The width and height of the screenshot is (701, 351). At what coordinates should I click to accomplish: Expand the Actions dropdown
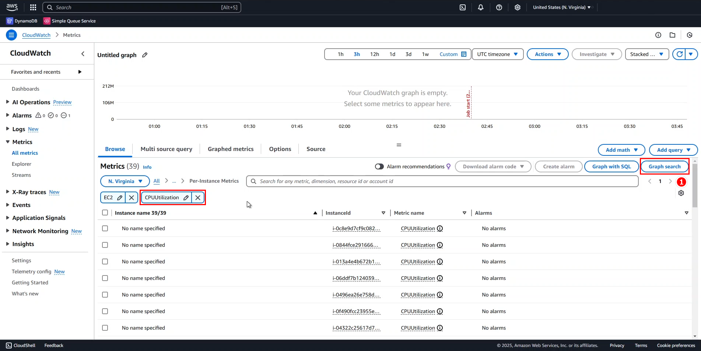tap(547, 54)
